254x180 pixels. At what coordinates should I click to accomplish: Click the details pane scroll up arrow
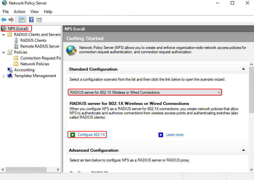251,64
